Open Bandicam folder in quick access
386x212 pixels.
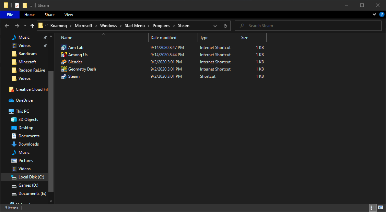pos(24,54)
